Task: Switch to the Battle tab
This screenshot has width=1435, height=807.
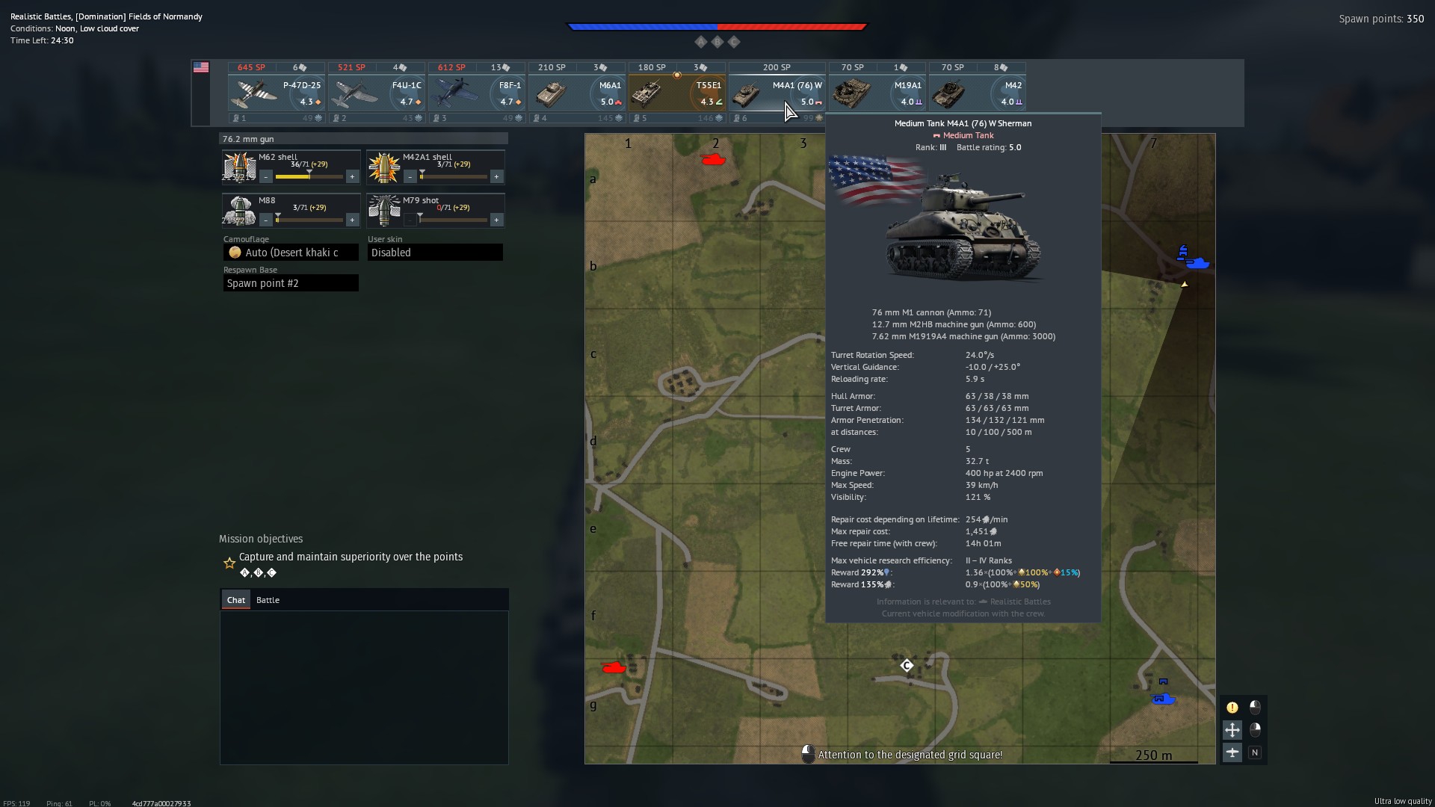Action: coord(268,600)
